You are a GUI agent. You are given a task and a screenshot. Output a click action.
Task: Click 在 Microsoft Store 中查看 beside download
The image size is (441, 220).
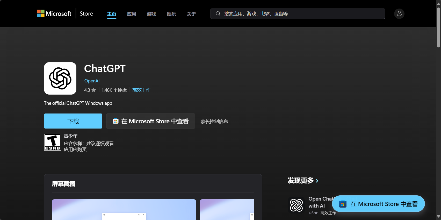151,121
